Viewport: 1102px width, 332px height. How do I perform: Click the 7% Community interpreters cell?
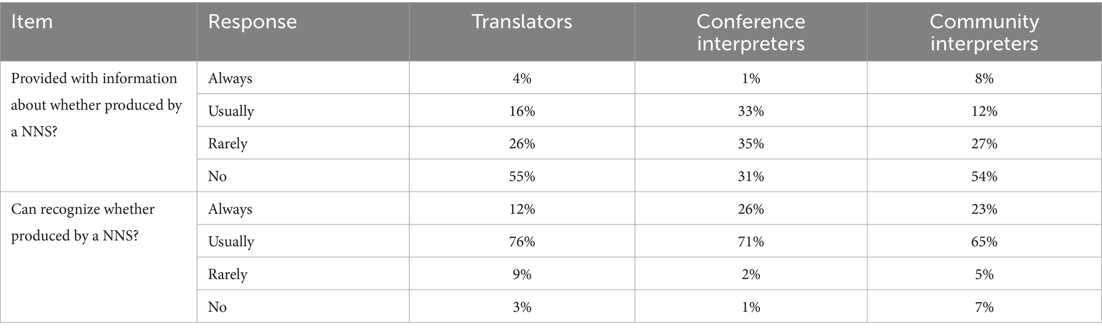984,306
